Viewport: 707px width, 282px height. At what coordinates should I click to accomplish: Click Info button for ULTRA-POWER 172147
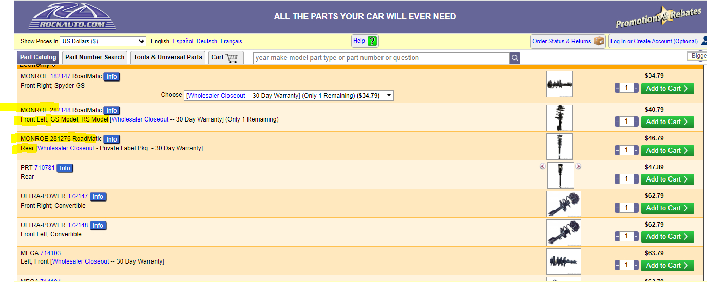[x=98, y=197]
